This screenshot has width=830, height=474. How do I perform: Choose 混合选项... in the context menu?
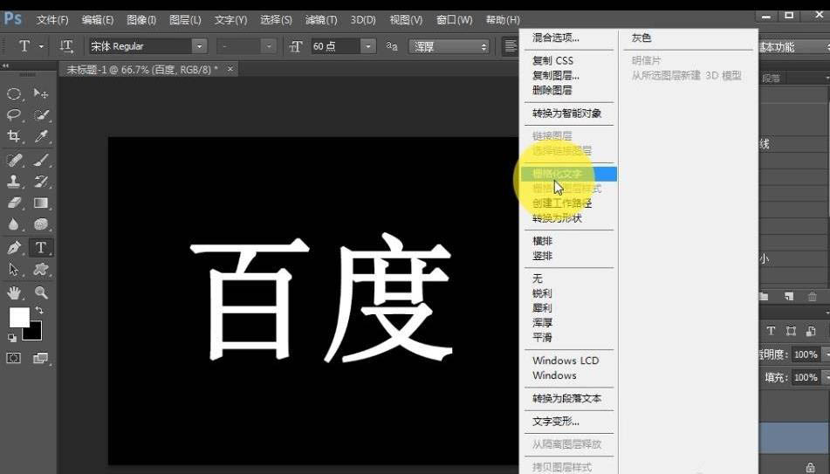556,38
